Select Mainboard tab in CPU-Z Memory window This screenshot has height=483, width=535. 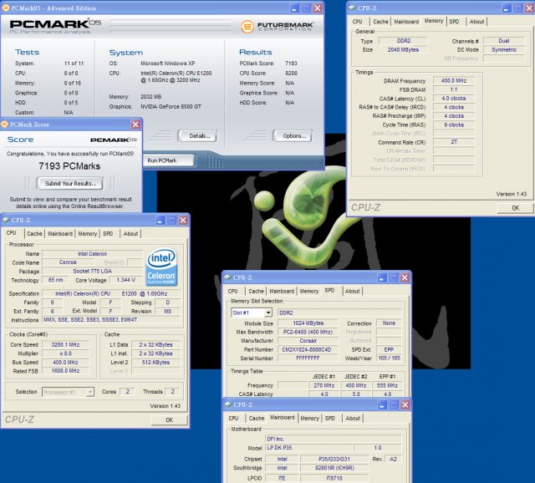point(406,22)
